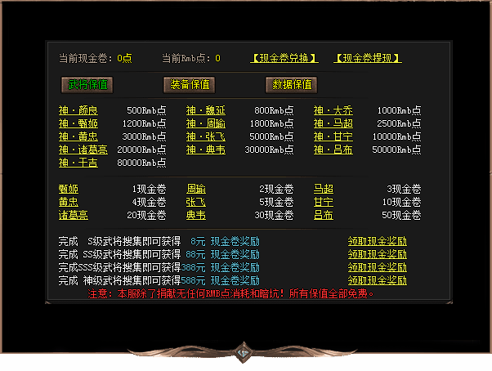Select 神·颜良 for 500 Rmb points
This screenshot has width=492, height=371.
click(78, 110)
